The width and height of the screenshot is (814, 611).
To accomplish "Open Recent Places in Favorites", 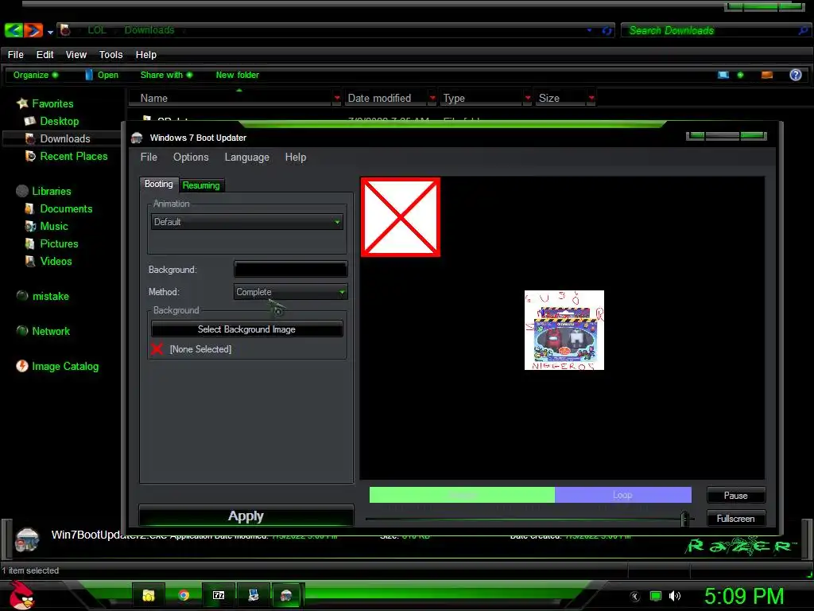I will [x=74, y=157].
